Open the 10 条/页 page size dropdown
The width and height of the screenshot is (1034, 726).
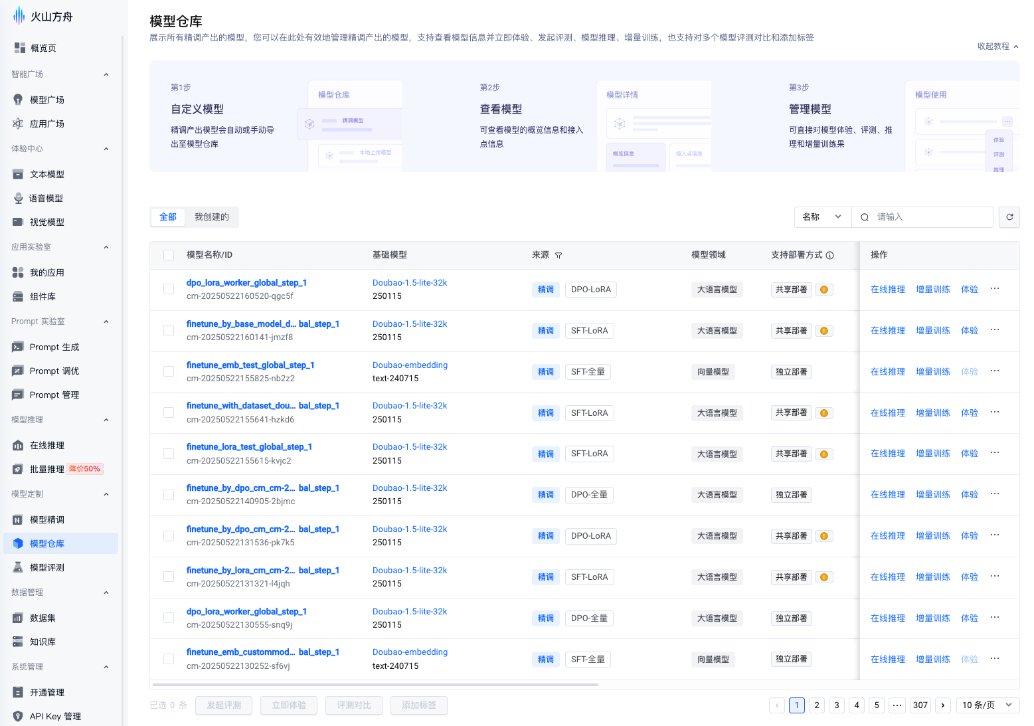pos(988,705)
